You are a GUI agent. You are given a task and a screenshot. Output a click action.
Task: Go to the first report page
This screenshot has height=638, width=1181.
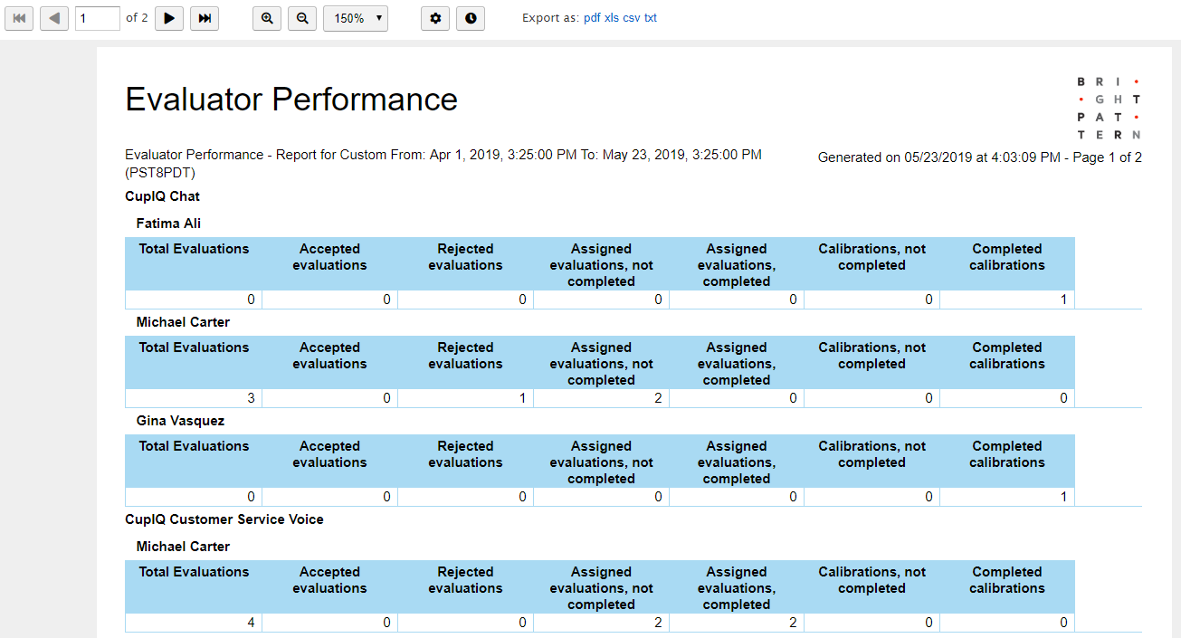pos(19,18)
